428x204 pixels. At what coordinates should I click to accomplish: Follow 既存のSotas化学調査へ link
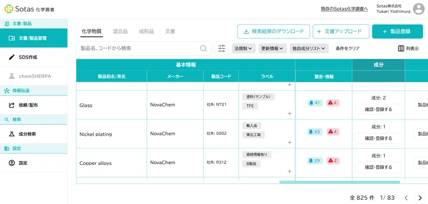[344, 9]
